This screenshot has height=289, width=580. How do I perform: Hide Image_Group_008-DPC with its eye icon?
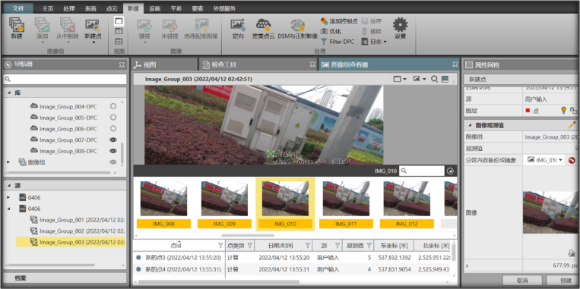coord(113,151)
